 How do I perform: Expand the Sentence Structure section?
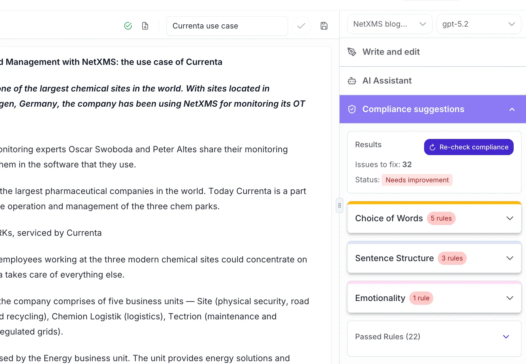click(x=510, y=258)
